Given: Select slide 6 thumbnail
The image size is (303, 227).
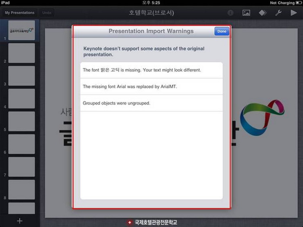Looking at the screenshot, I should click(22, 144).
